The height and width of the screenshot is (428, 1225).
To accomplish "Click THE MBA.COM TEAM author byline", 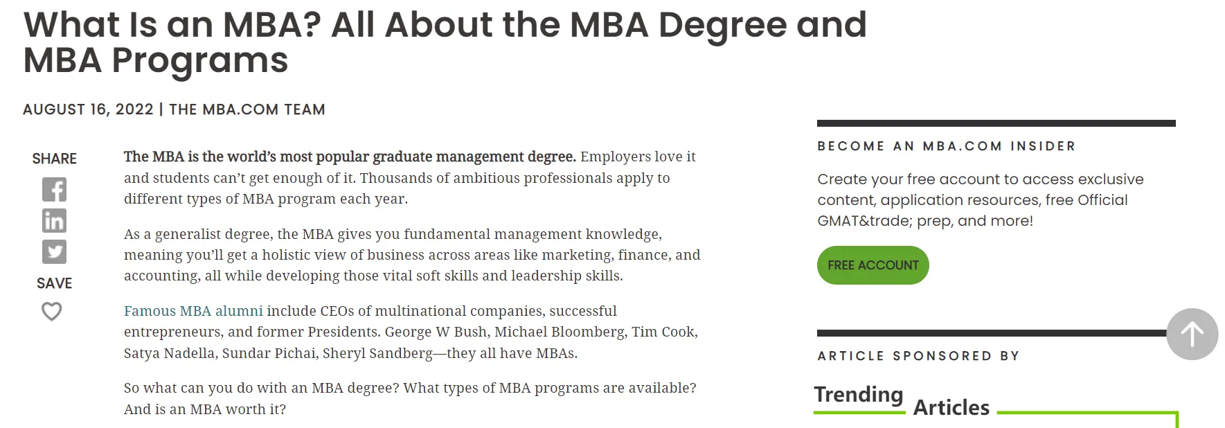I will 247,109.
